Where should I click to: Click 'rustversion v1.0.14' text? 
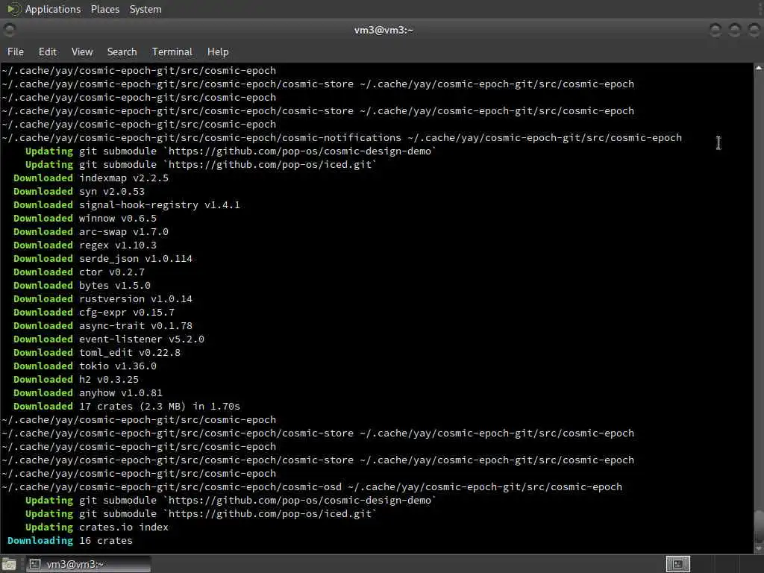(136, 298)
